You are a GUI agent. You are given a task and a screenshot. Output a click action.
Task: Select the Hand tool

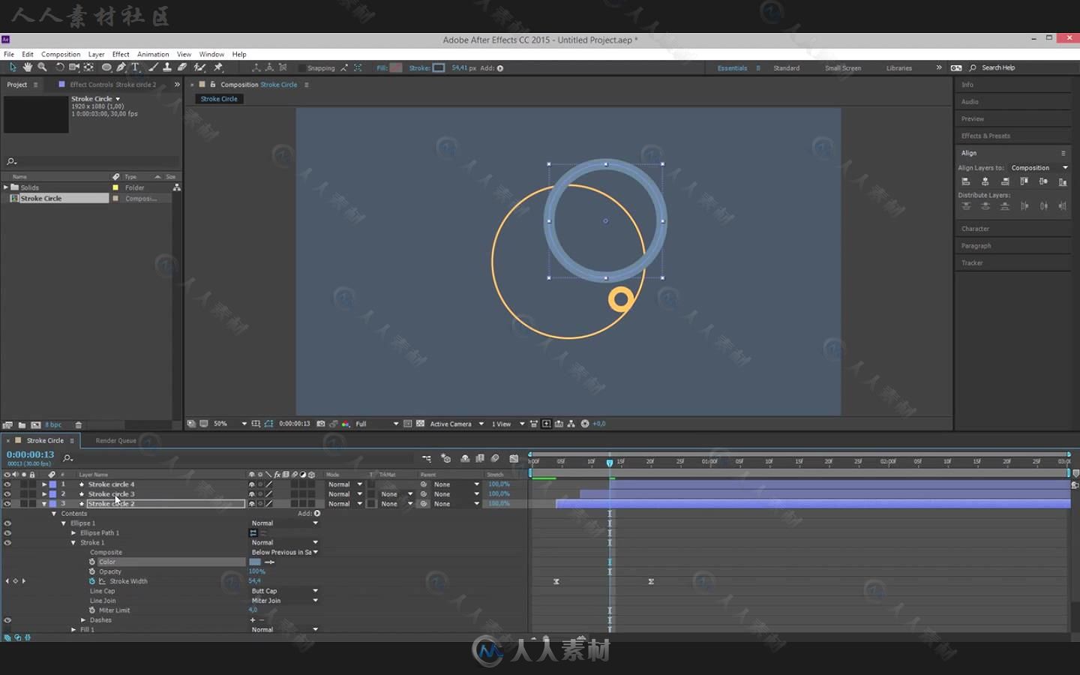pyautogui.click(x=28, y=67)
